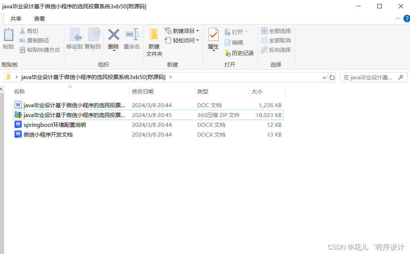Click the navigation pane scroll up arrow
Viewport: 410px width, 254px height.
point(1,89)
